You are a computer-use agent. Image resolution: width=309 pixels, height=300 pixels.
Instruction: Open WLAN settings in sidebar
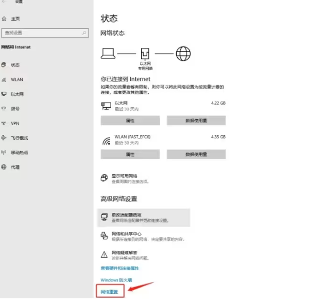17,79
